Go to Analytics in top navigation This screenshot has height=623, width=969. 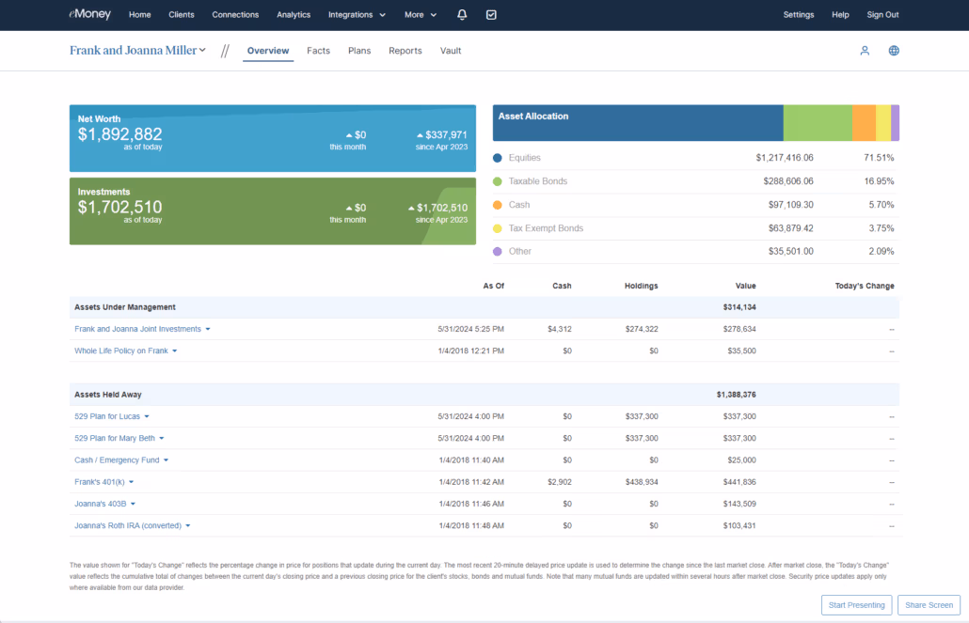tap(294, 15)
